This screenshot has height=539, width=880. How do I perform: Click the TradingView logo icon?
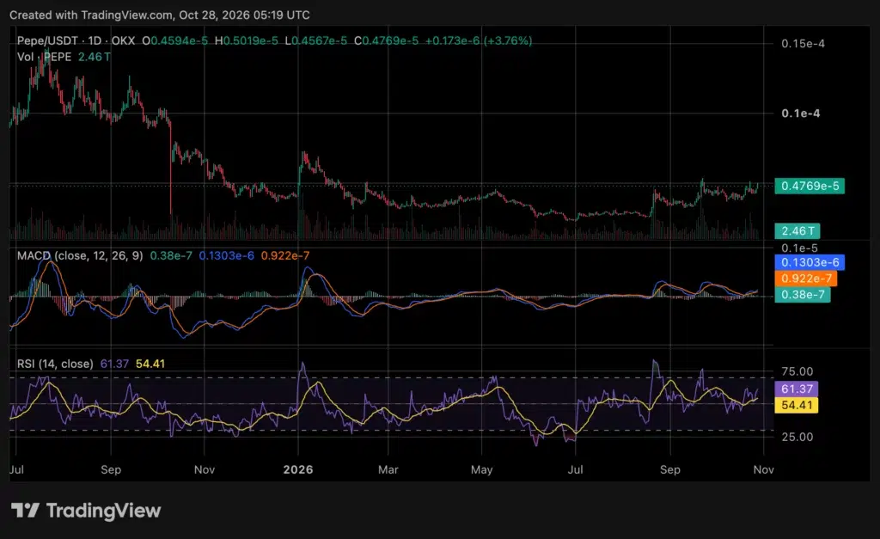25,511
